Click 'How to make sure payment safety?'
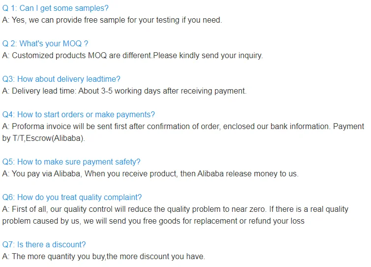Viewport: 371px width, 267px height. (x=71, y=162)
